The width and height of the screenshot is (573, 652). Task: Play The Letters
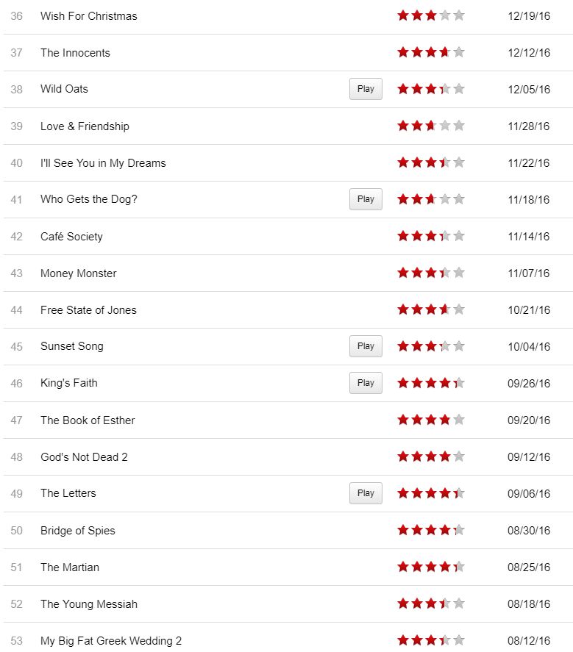[366, 493]
